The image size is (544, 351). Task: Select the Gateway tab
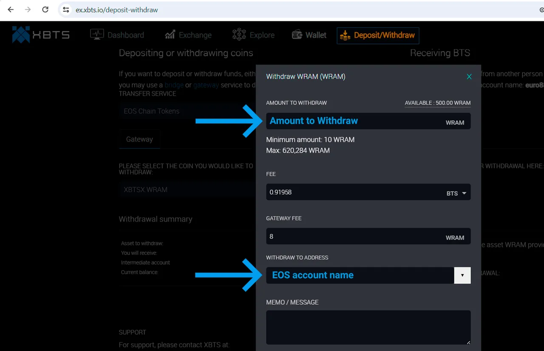pyautogui.click(x=139, y=139)
